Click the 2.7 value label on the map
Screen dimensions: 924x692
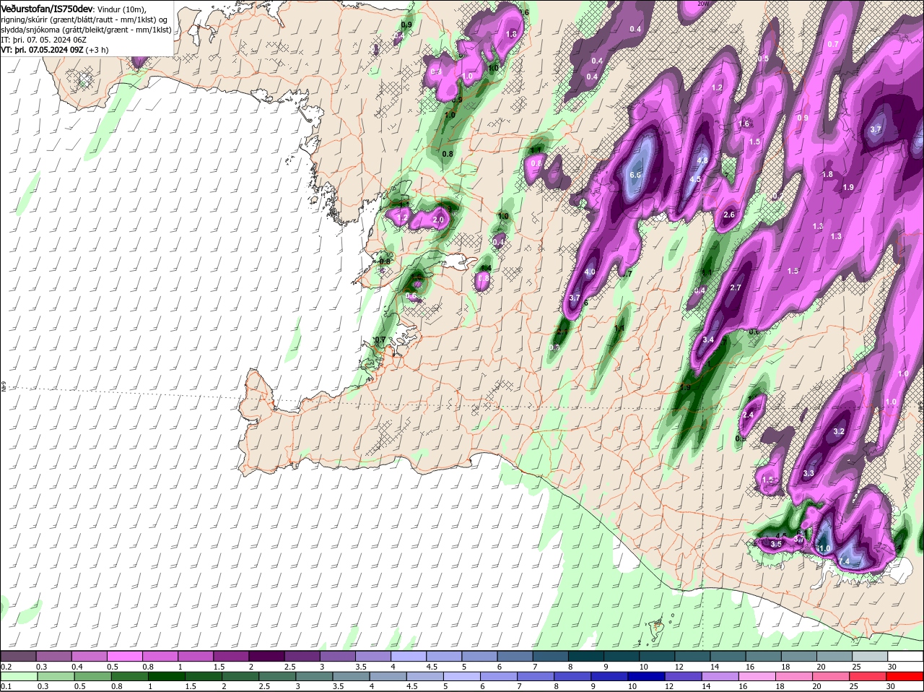coord(736,287)
